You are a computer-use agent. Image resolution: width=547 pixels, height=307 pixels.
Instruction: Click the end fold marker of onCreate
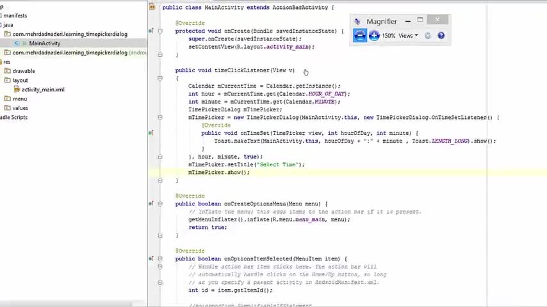click(160, 55)
